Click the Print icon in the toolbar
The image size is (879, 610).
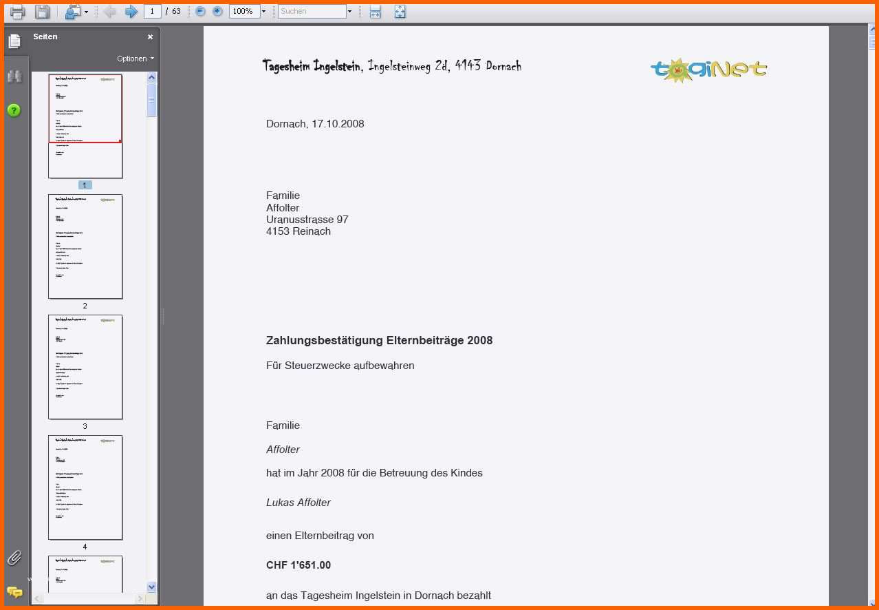18,12
